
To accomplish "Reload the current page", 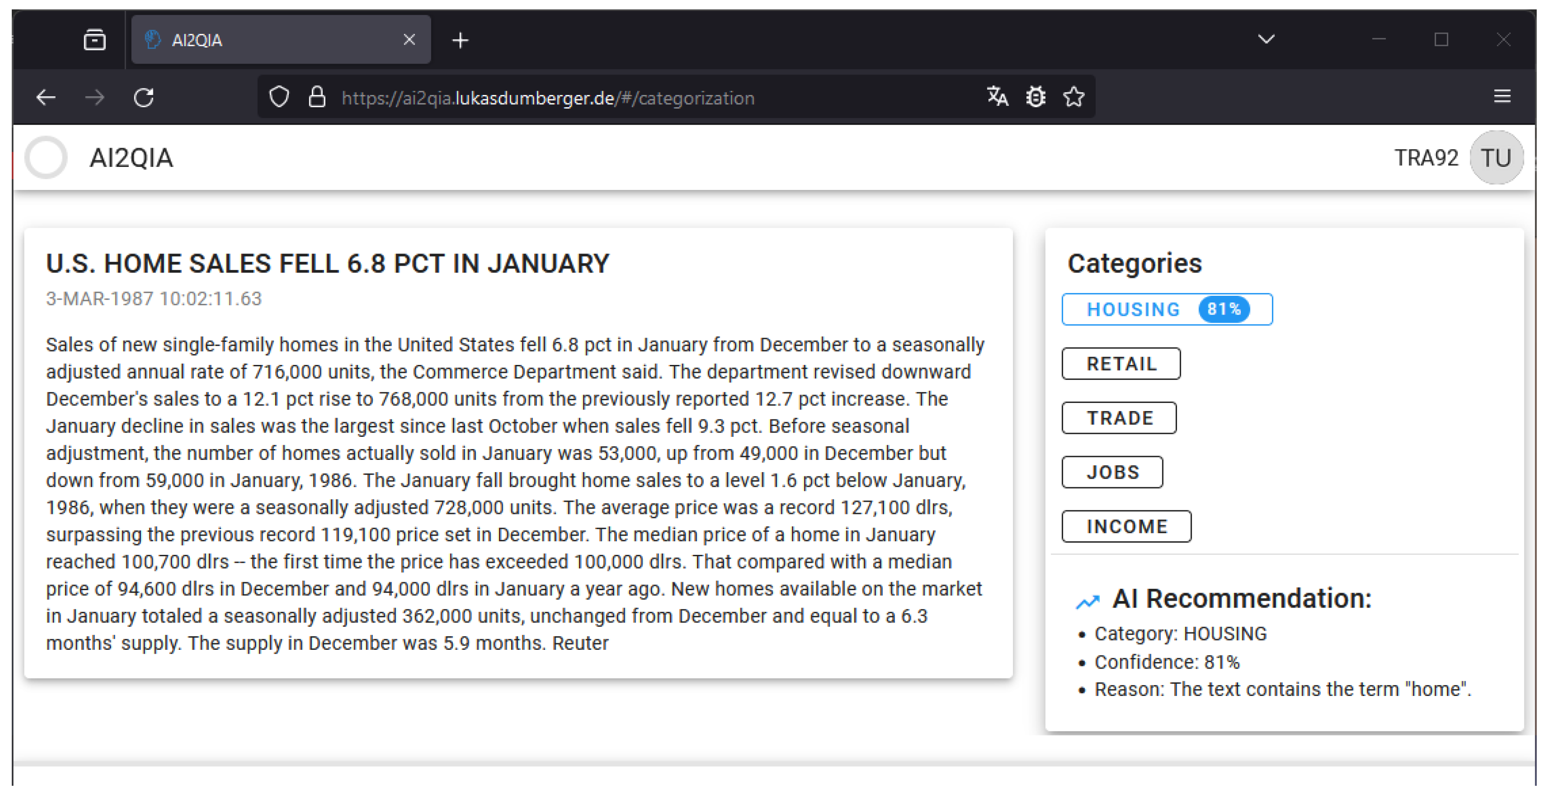I will click(143, 97).
